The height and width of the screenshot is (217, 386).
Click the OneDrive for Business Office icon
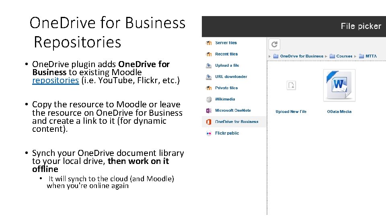pyautogui.click(x=209, y=122)
